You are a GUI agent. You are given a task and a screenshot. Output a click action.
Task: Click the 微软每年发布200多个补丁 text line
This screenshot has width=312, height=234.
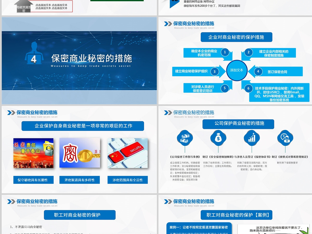coord(212,6)
